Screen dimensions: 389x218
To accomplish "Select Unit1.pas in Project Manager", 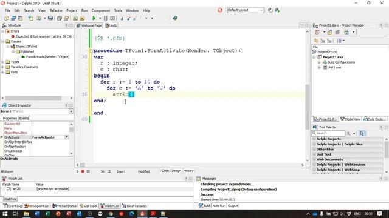I will click(334, 67).
